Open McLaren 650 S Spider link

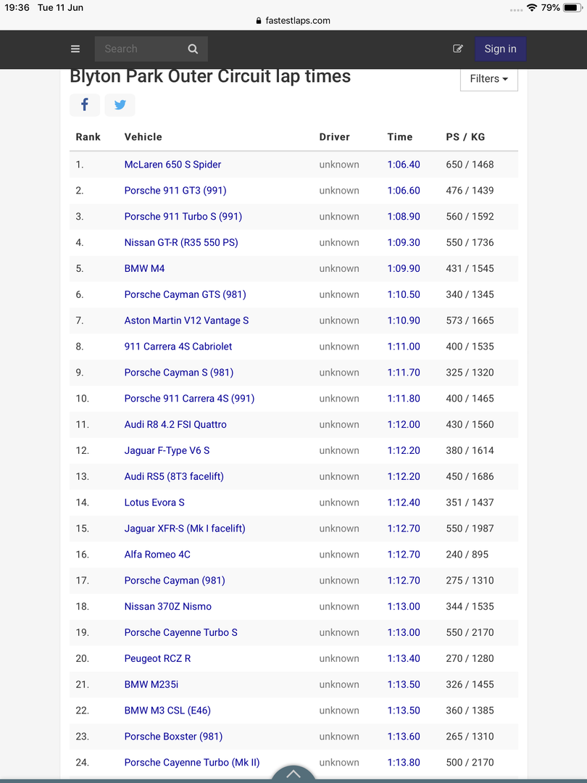pyautogui.click(x=172, y=165)
